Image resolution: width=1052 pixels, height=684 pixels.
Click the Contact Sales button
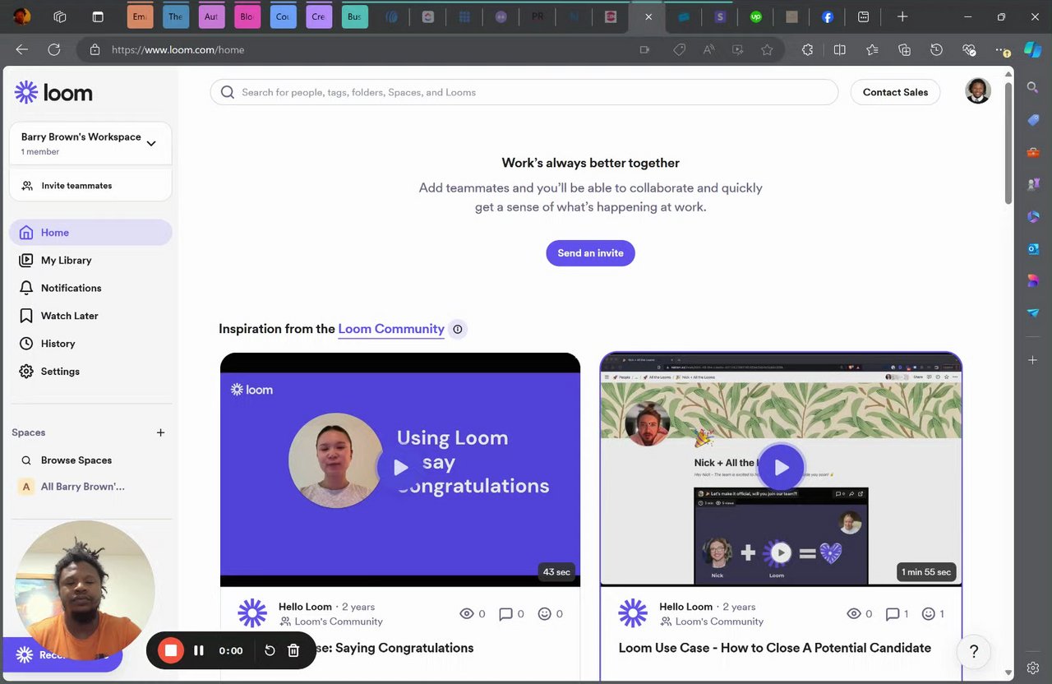tap(895, 92)
